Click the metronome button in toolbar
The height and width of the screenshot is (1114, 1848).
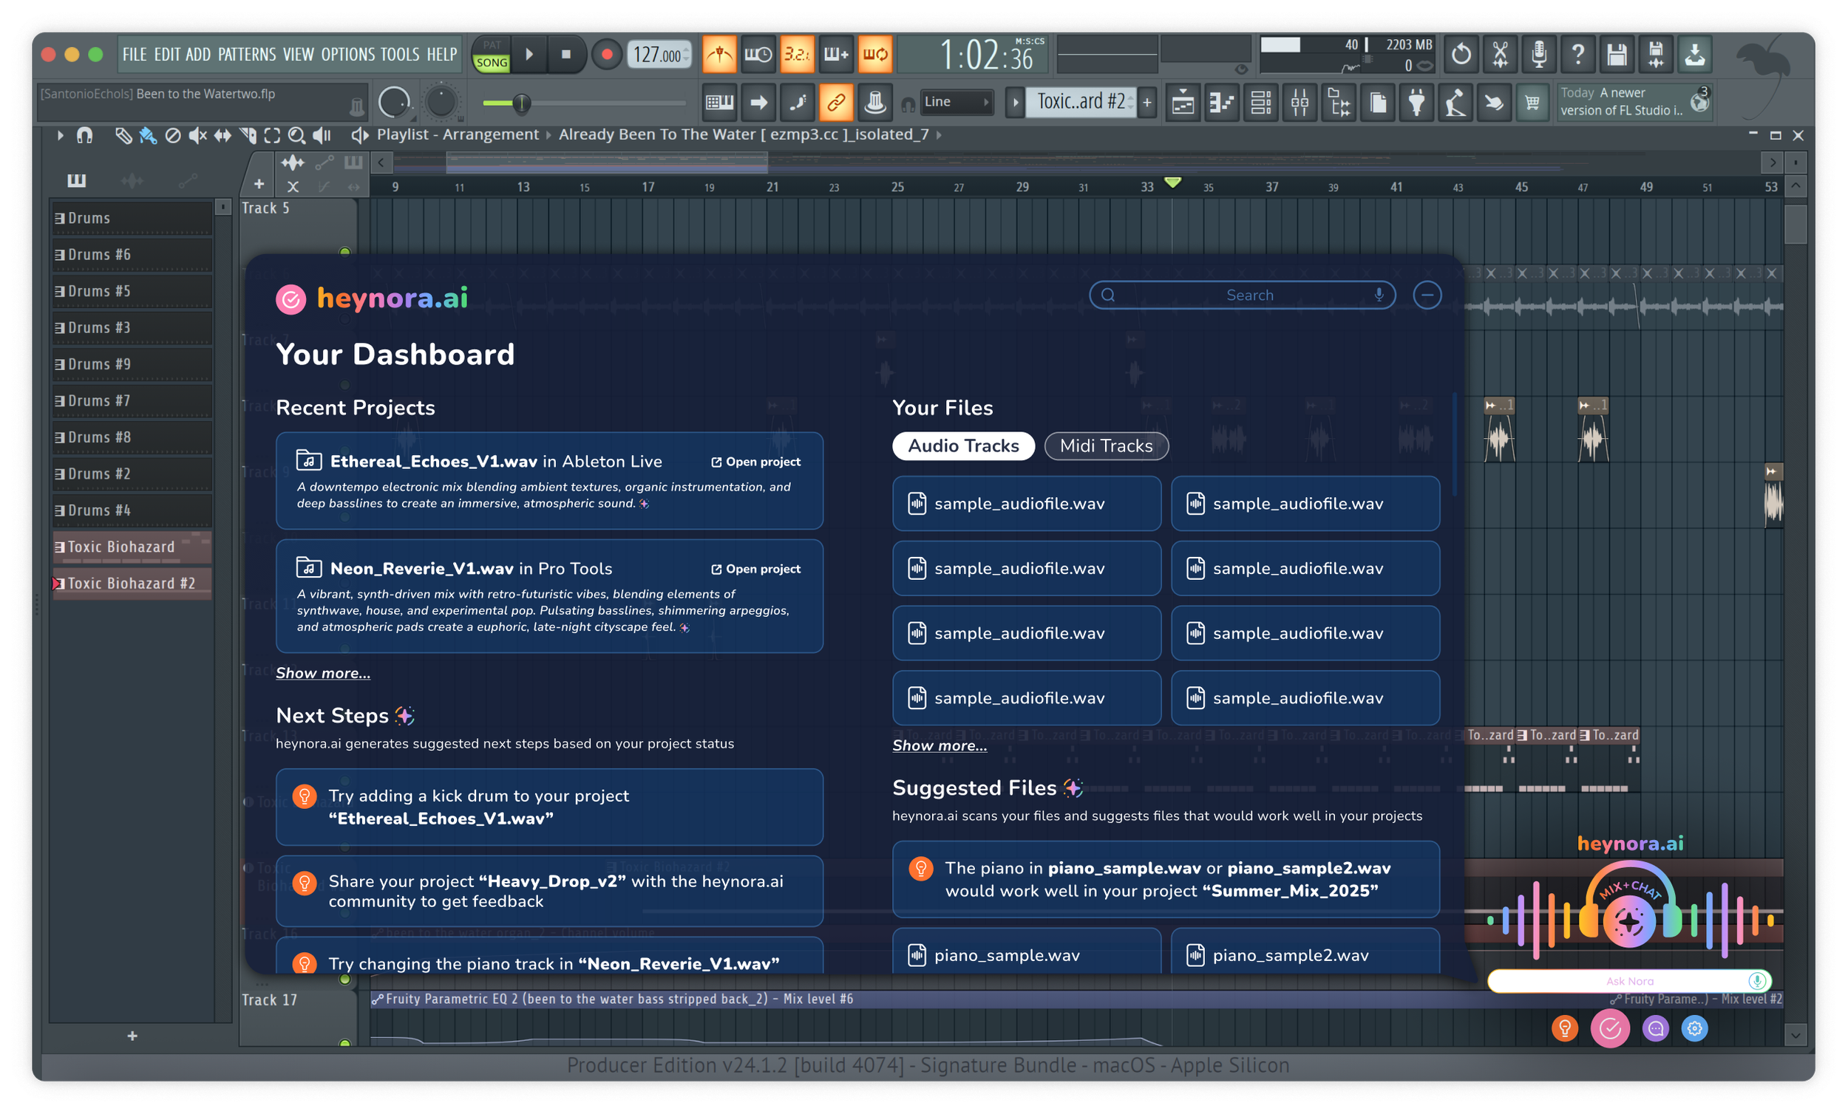[719, 54]
